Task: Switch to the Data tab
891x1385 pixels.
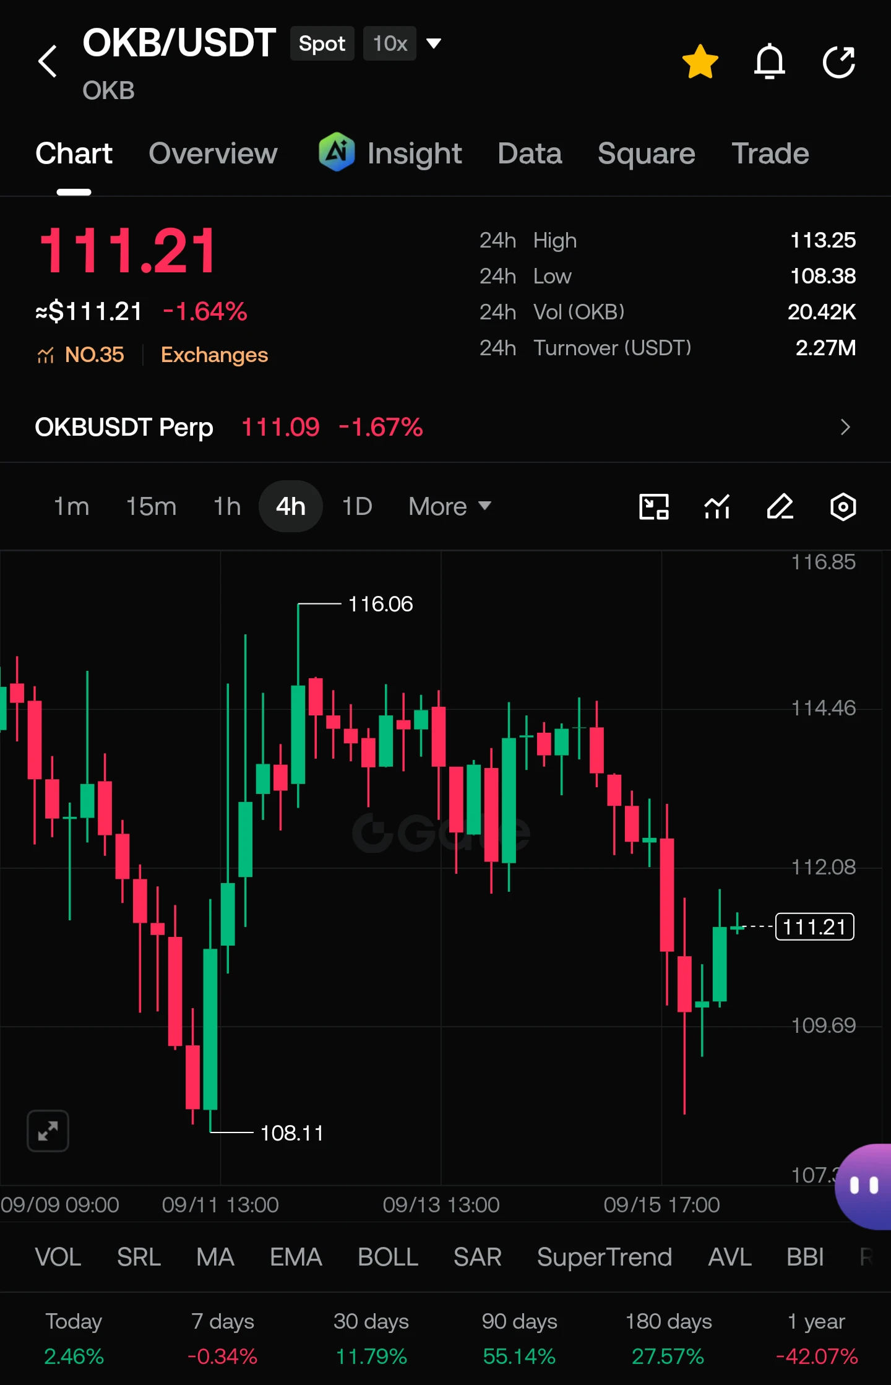Action: click(530, 153)
